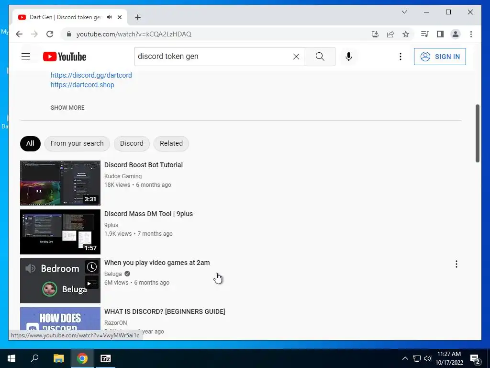Open the notification center icon
This screenshot has width=490, height=368.
pyautogui.click(x=475, y=359)
